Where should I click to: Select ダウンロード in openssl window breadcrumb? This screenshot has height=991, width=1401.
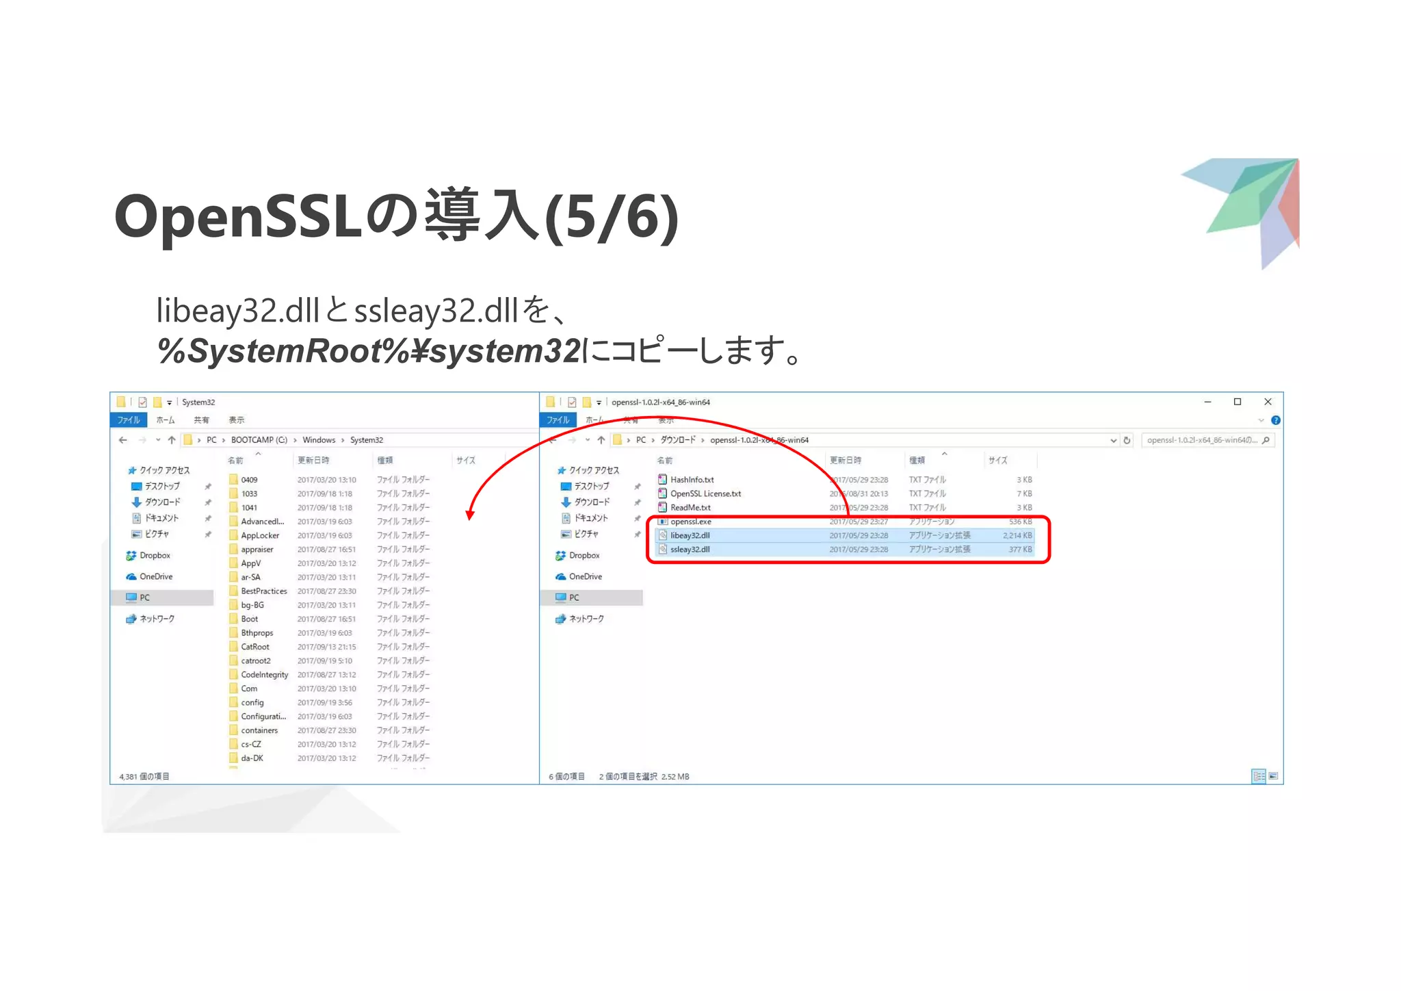coord(678,440)
